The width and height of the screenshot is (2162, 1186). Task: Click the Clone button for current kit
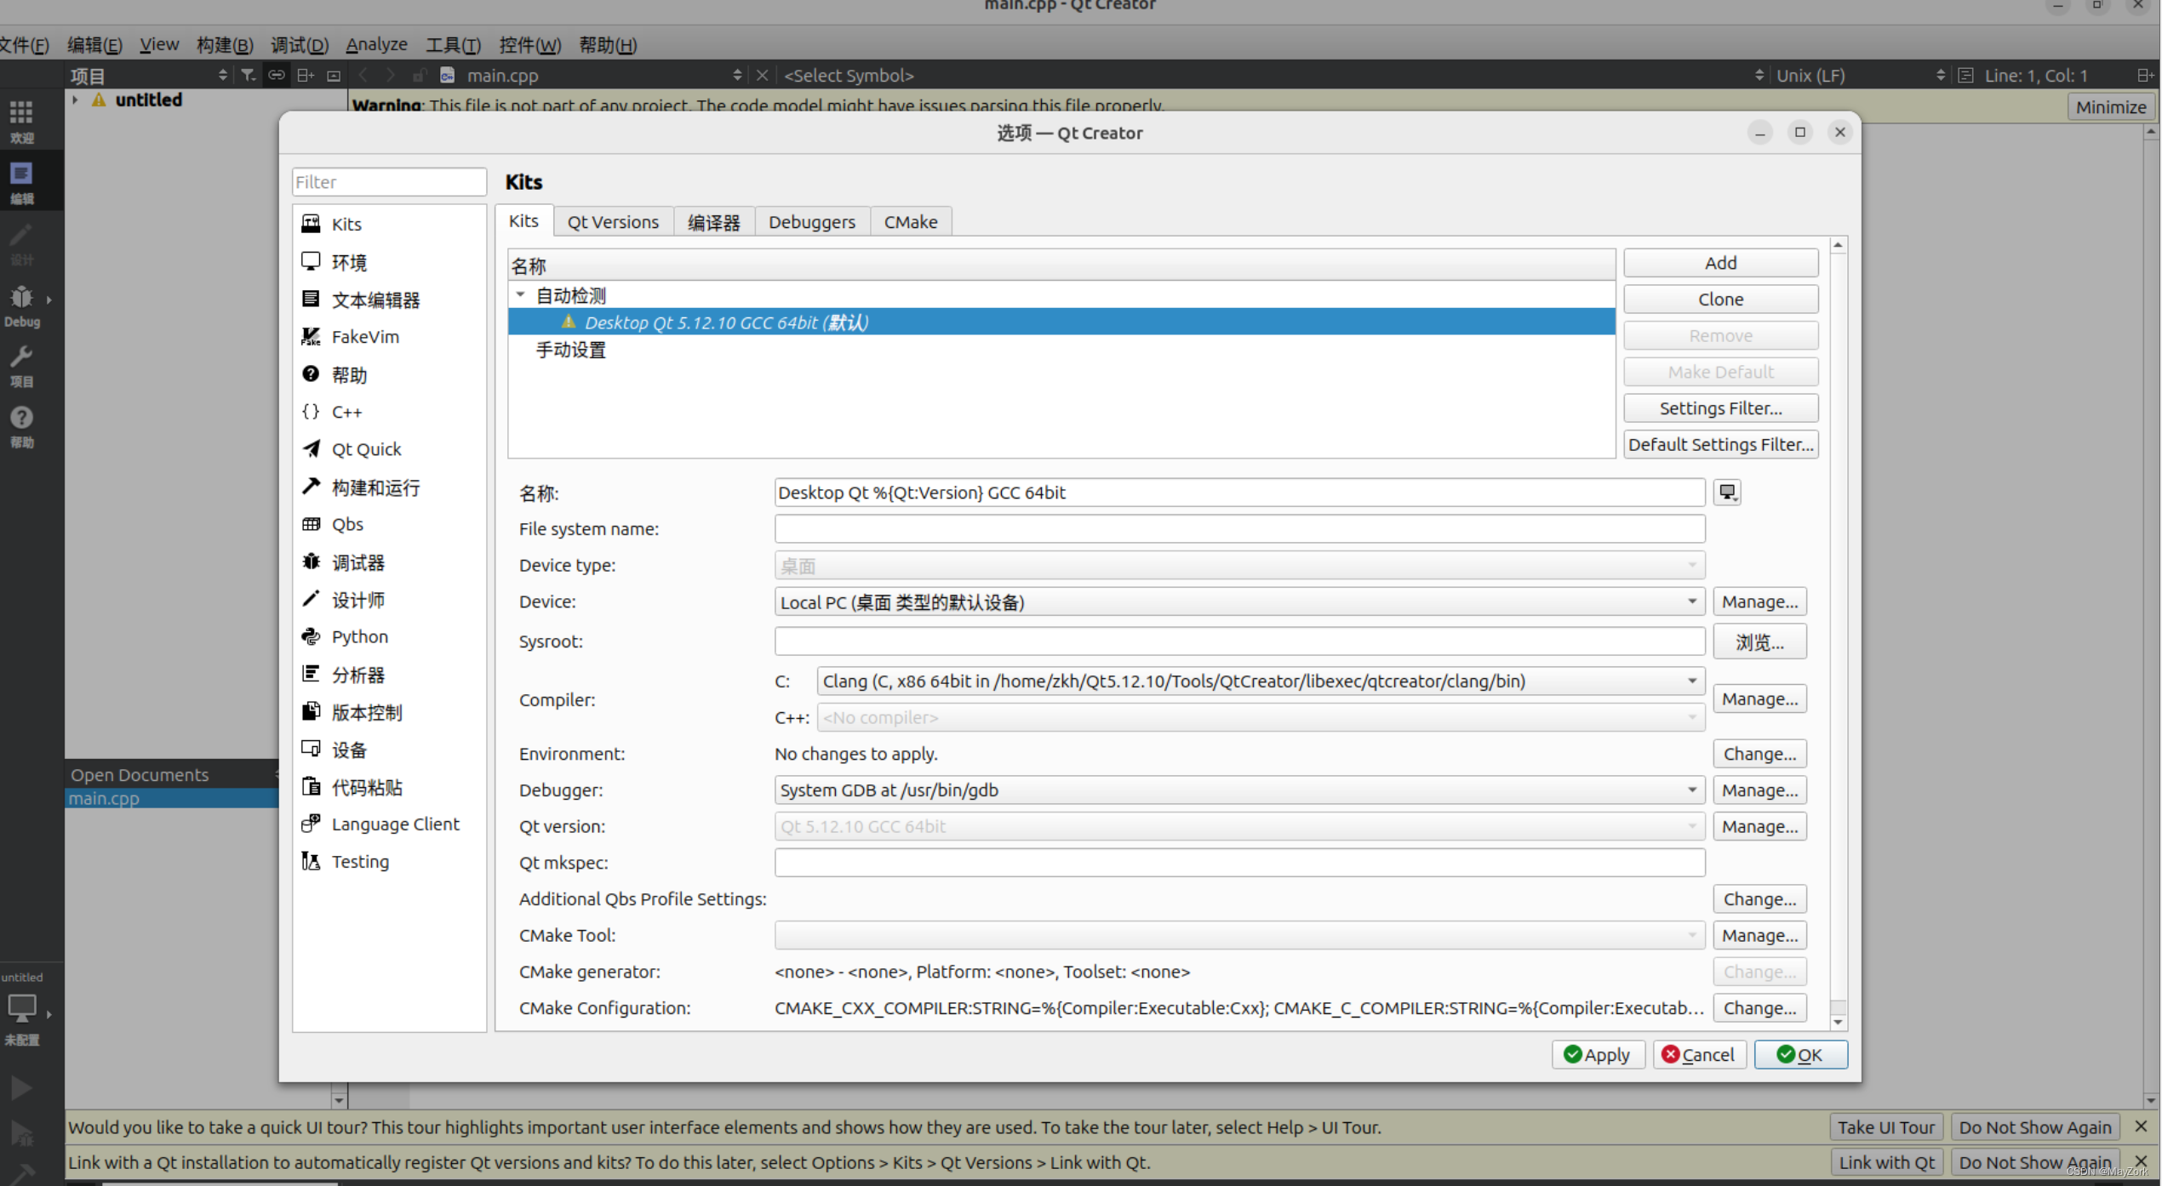point(1721,298)
